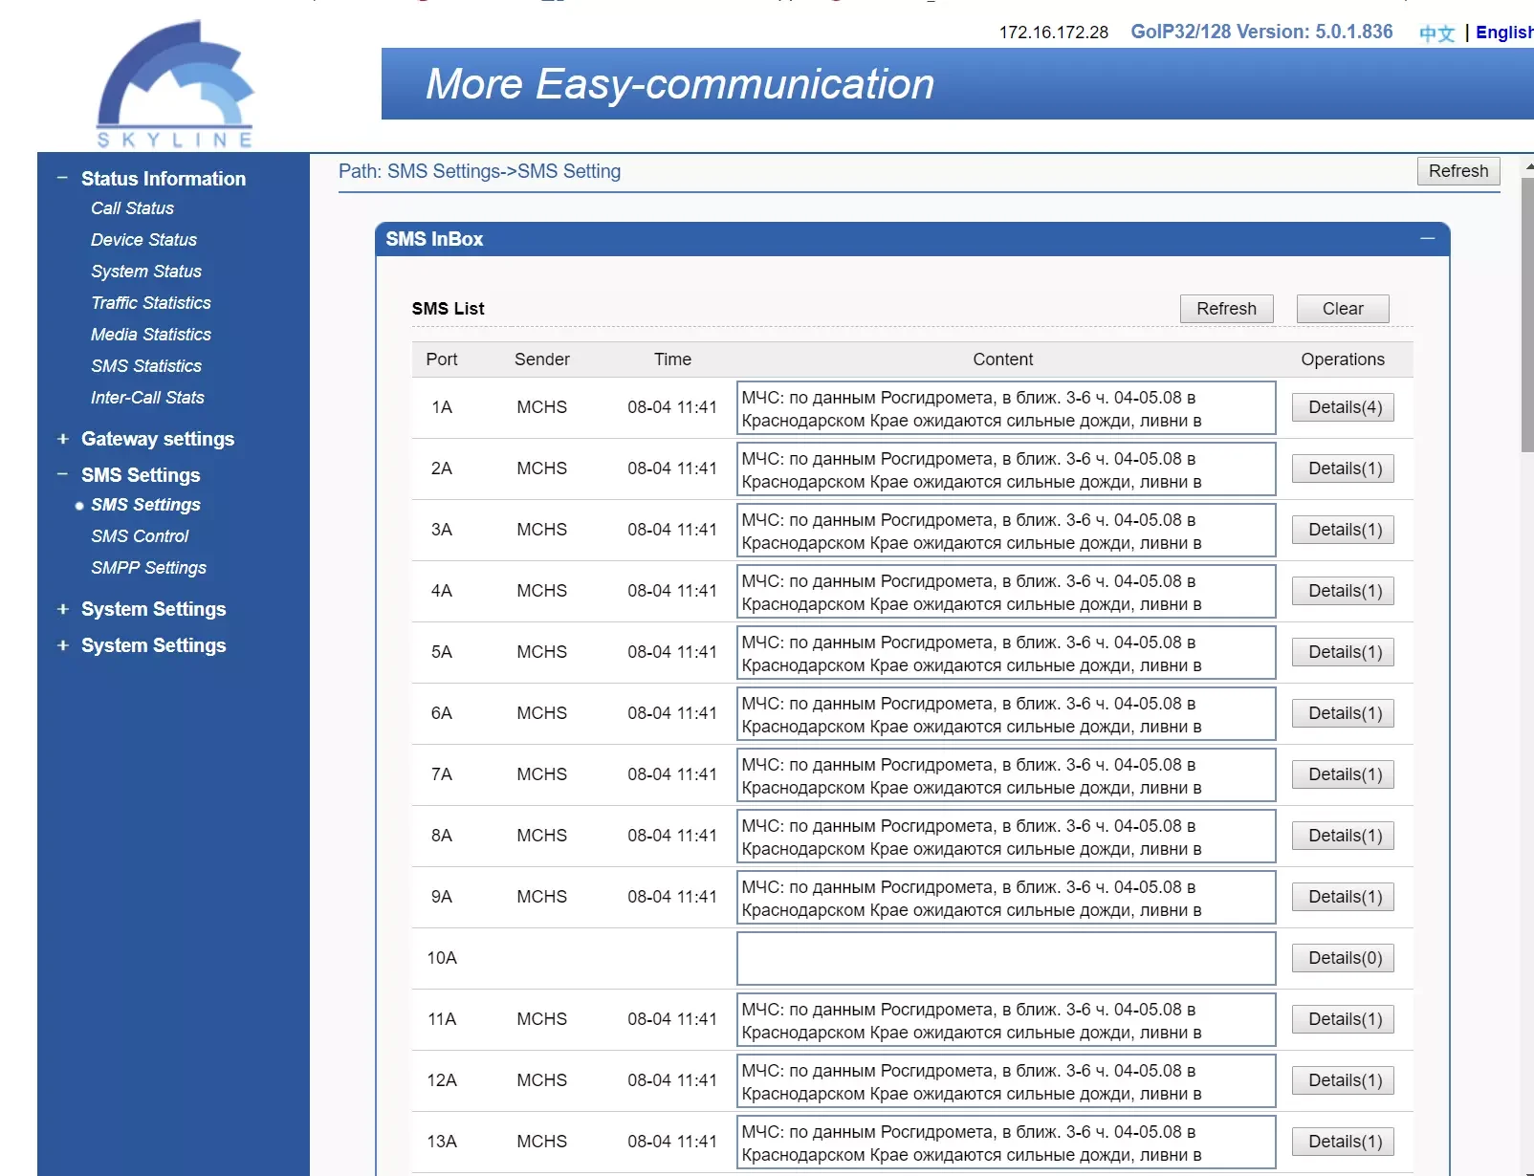Collapse the Status Information section
Image resolution: width=1534 pixels, height=1176 pixels.
coord(62,179)
